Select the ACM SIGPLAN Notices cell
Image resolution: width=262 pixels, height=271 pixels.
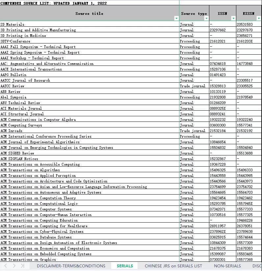click(90, 159)
